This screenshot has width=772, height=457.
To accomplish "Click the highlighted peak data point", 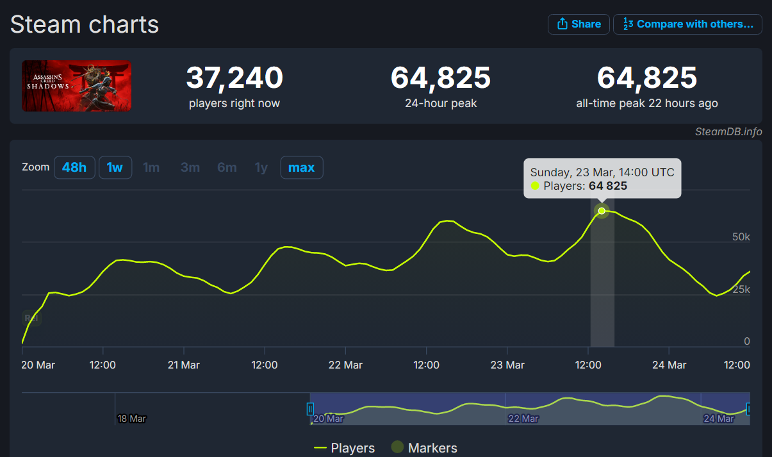I will [x=602, y=211].
